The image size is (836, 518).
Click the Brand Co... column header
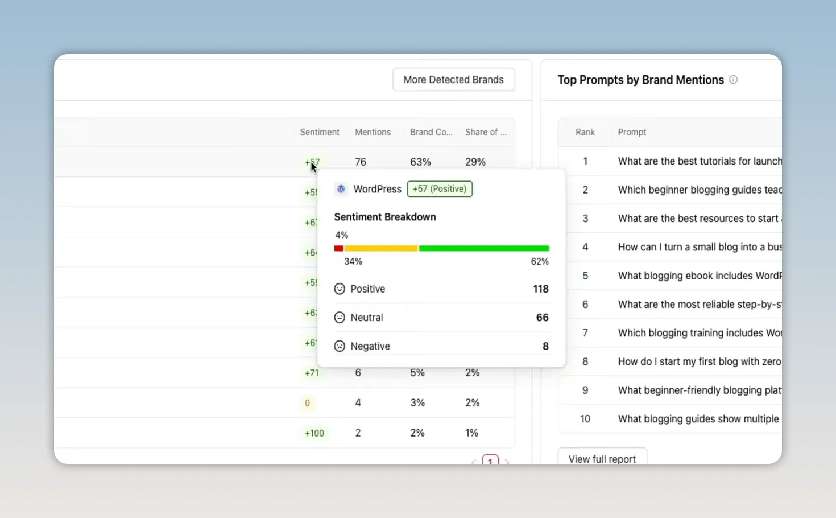pyautogui.click(x=431, y=132)
